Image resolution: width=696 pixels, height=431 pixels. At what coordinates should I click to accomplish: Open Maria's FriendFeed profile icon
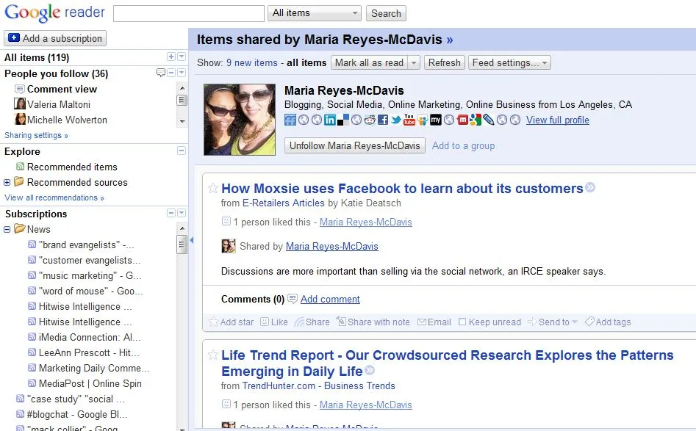pyautogui.click(x=290, y=120)
